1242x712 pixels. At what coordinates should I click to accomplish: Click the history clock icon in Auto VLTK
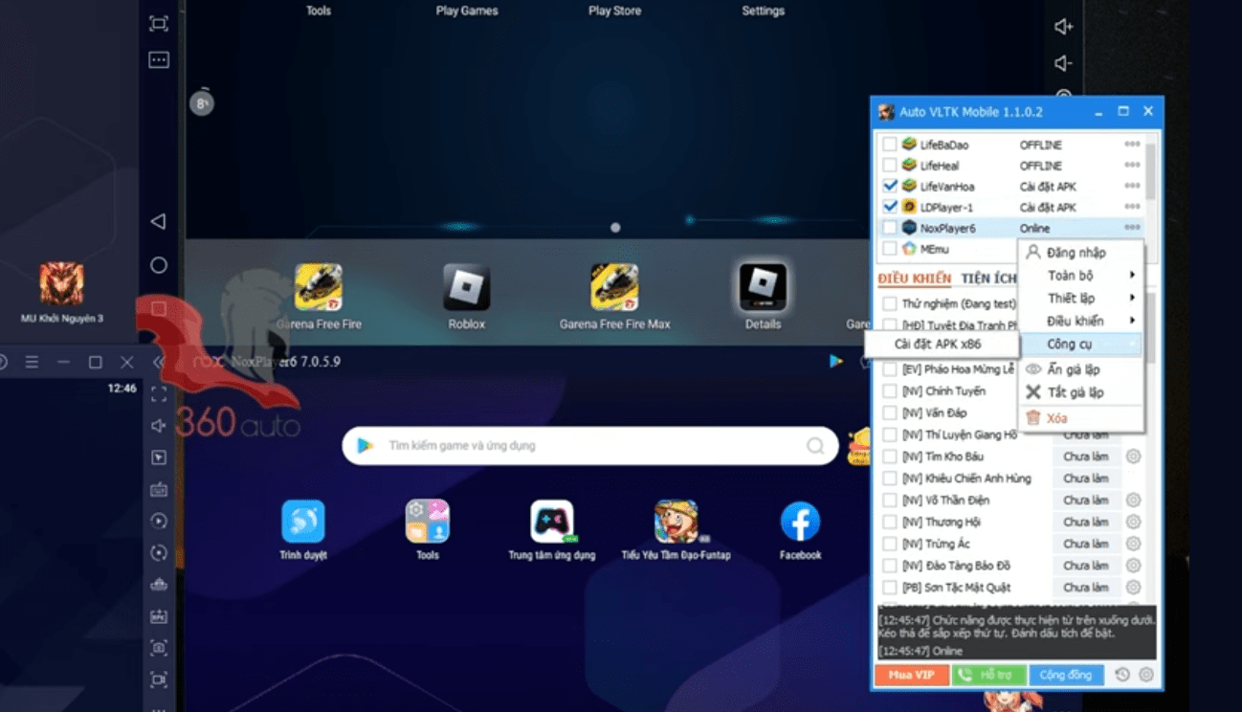pyautogui.click(x=1122, y=675)
